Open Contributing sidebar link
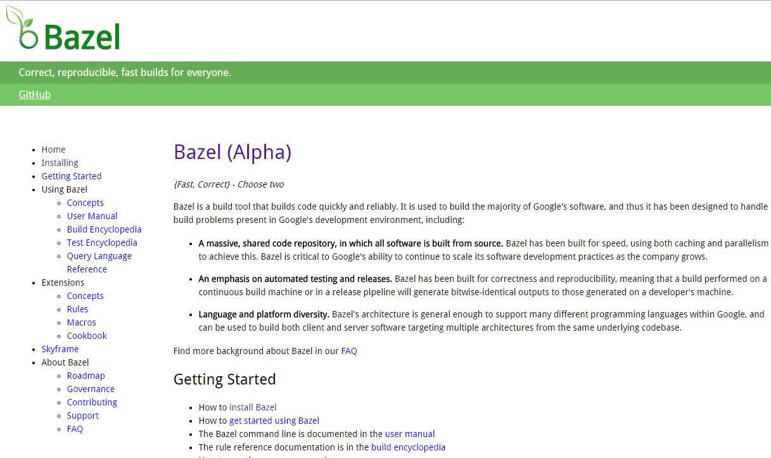 click(92, 402)
